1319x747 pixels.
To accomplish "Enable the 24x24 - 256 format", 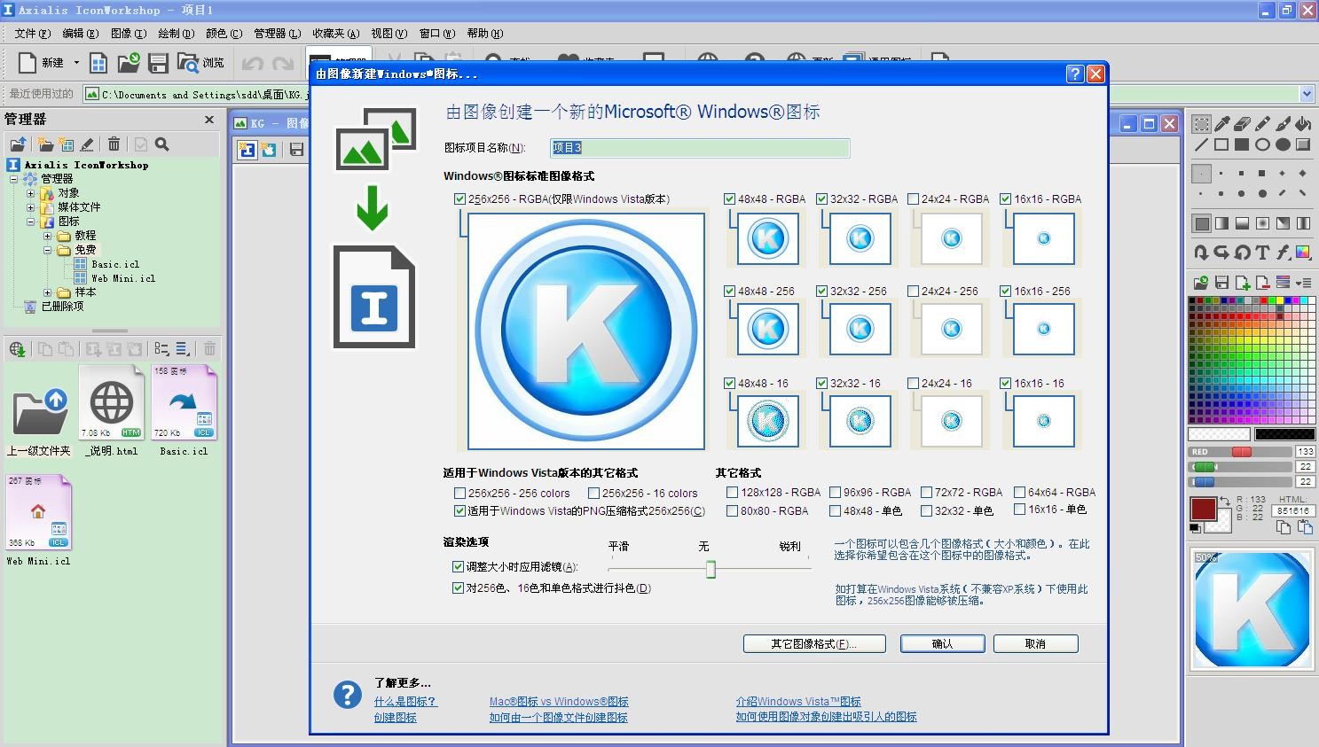I will click(x=913, y=291).
